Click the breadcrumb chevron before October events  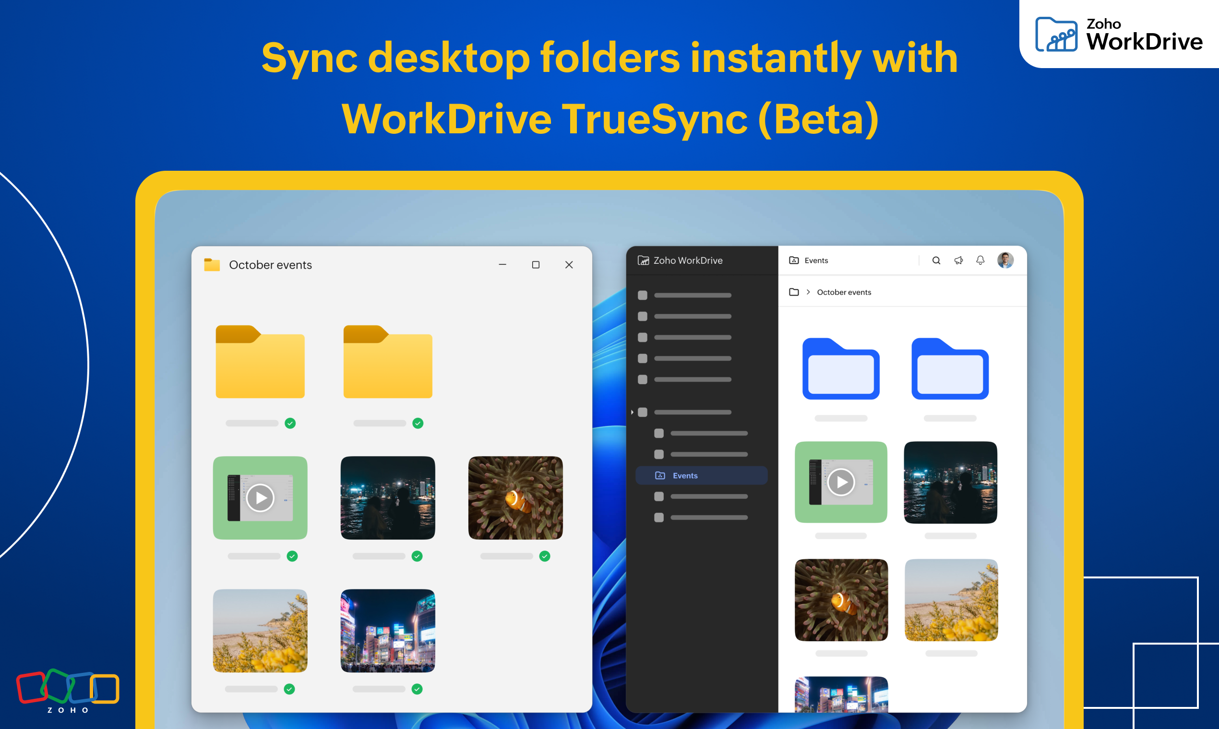[808, 292]
